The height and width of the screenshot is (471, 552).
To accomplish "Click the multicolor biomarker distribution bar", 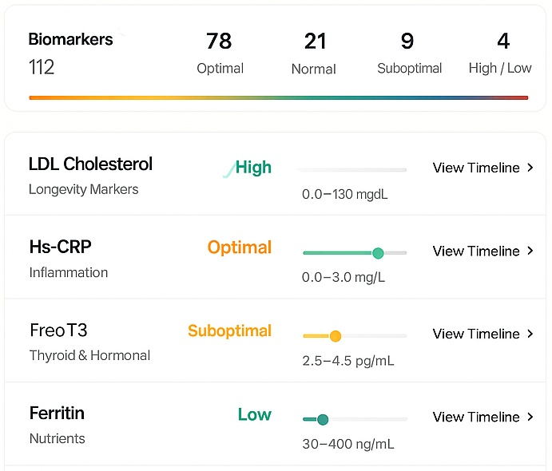I will [x=278, y=97].
